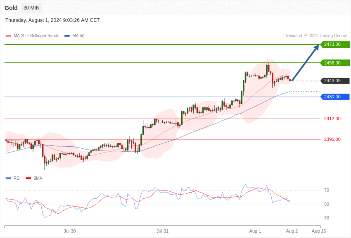Click the RSI 70 axis value

327,190
